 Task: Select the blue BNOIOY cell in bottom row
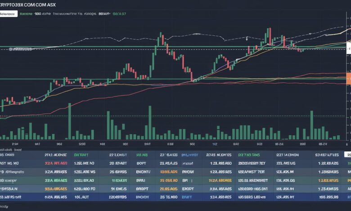[x=142, y=197]
